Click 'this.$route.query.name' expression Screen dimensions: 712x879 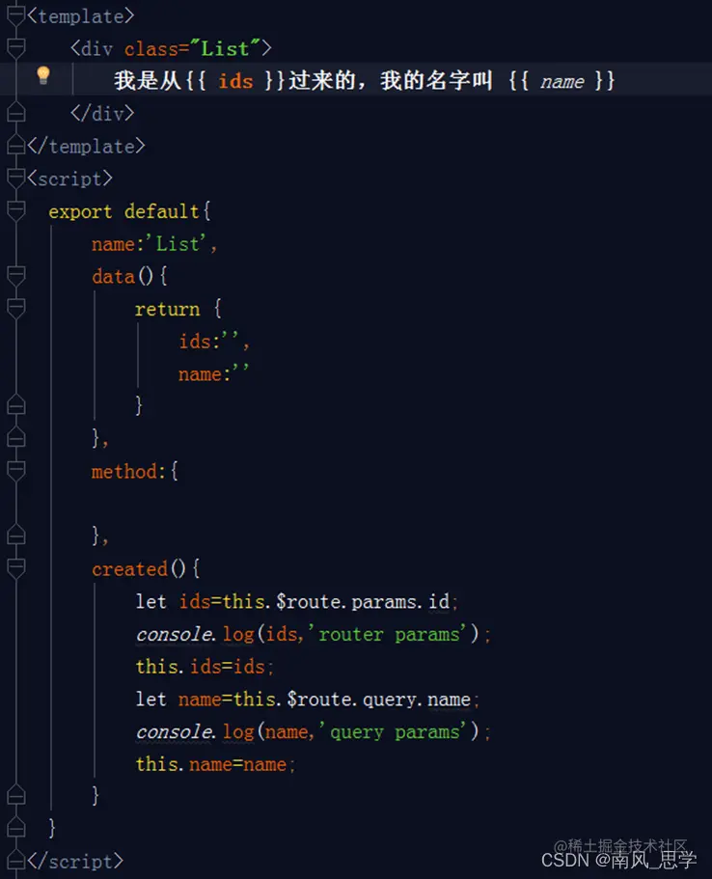(352, 700)
